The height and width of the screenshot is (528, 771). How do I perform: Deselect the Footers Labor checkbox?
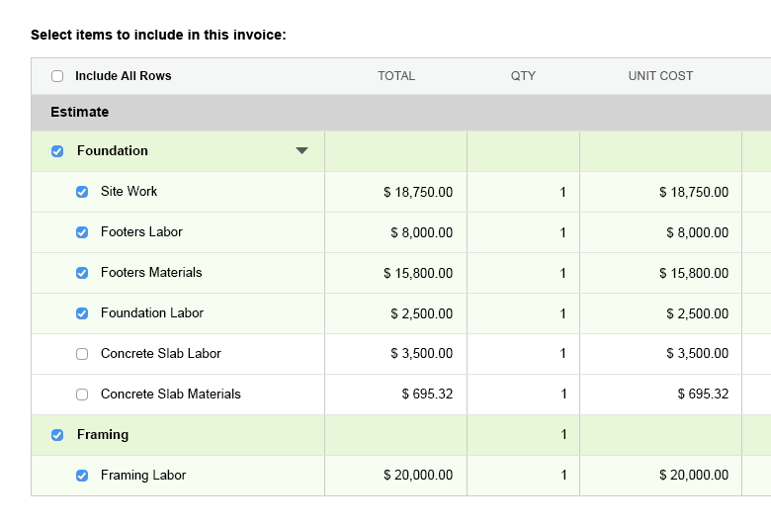(x=83, y=232)
